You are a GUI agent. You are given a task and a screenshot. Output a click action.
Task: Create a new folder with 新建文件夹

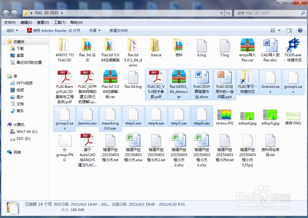click(x=119, y=30)
